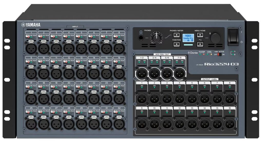Click analog output 3 XLR connector

point(167,99)
